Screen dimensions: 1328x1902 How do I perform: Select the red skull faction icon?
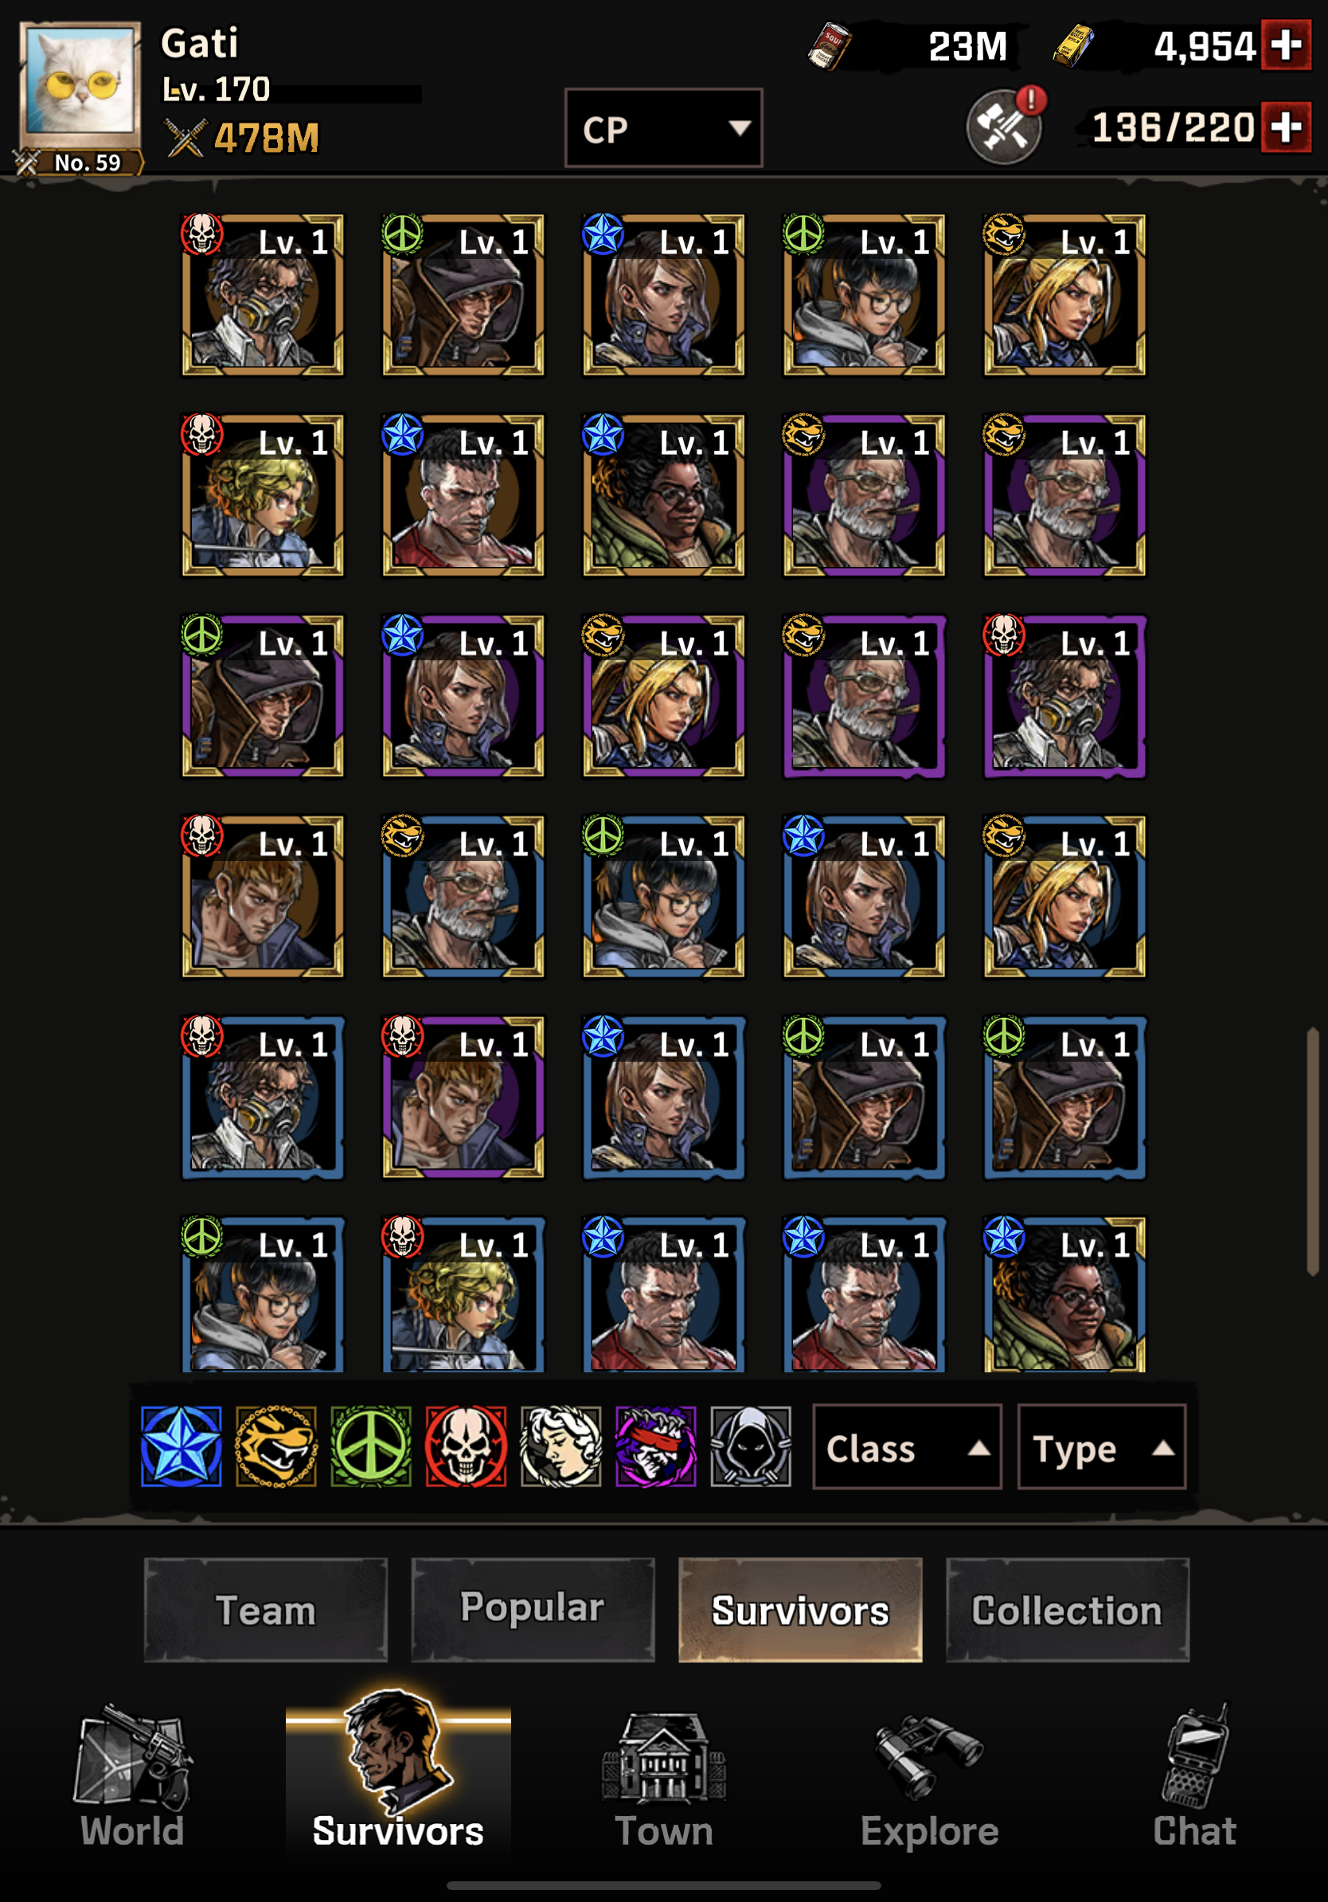coord(466,1446)
